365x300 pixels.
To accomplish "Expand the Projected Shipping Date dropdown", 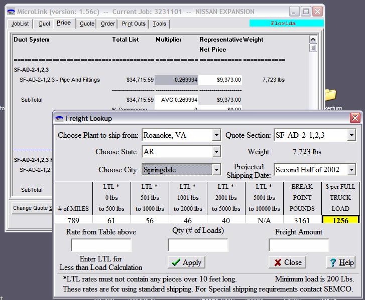I will tap(351, 170).
